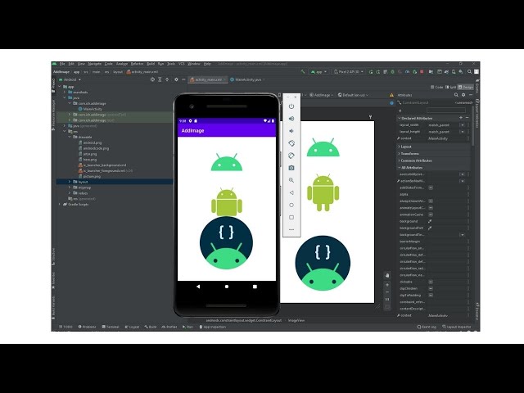Toggle the alwaysDrawnWithCache attribute checkbox

431,201
